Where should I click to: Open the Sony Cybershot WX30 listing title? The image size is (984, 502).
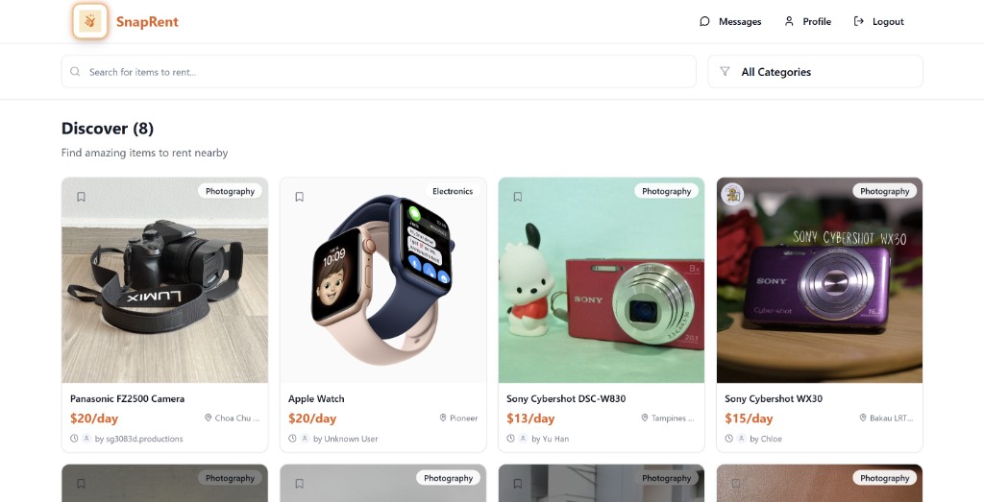pos(774,398)
